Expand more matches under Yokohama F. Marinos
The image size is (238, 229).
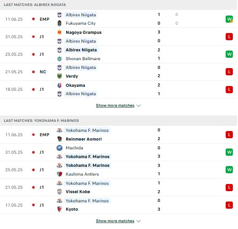coord(115,221)
